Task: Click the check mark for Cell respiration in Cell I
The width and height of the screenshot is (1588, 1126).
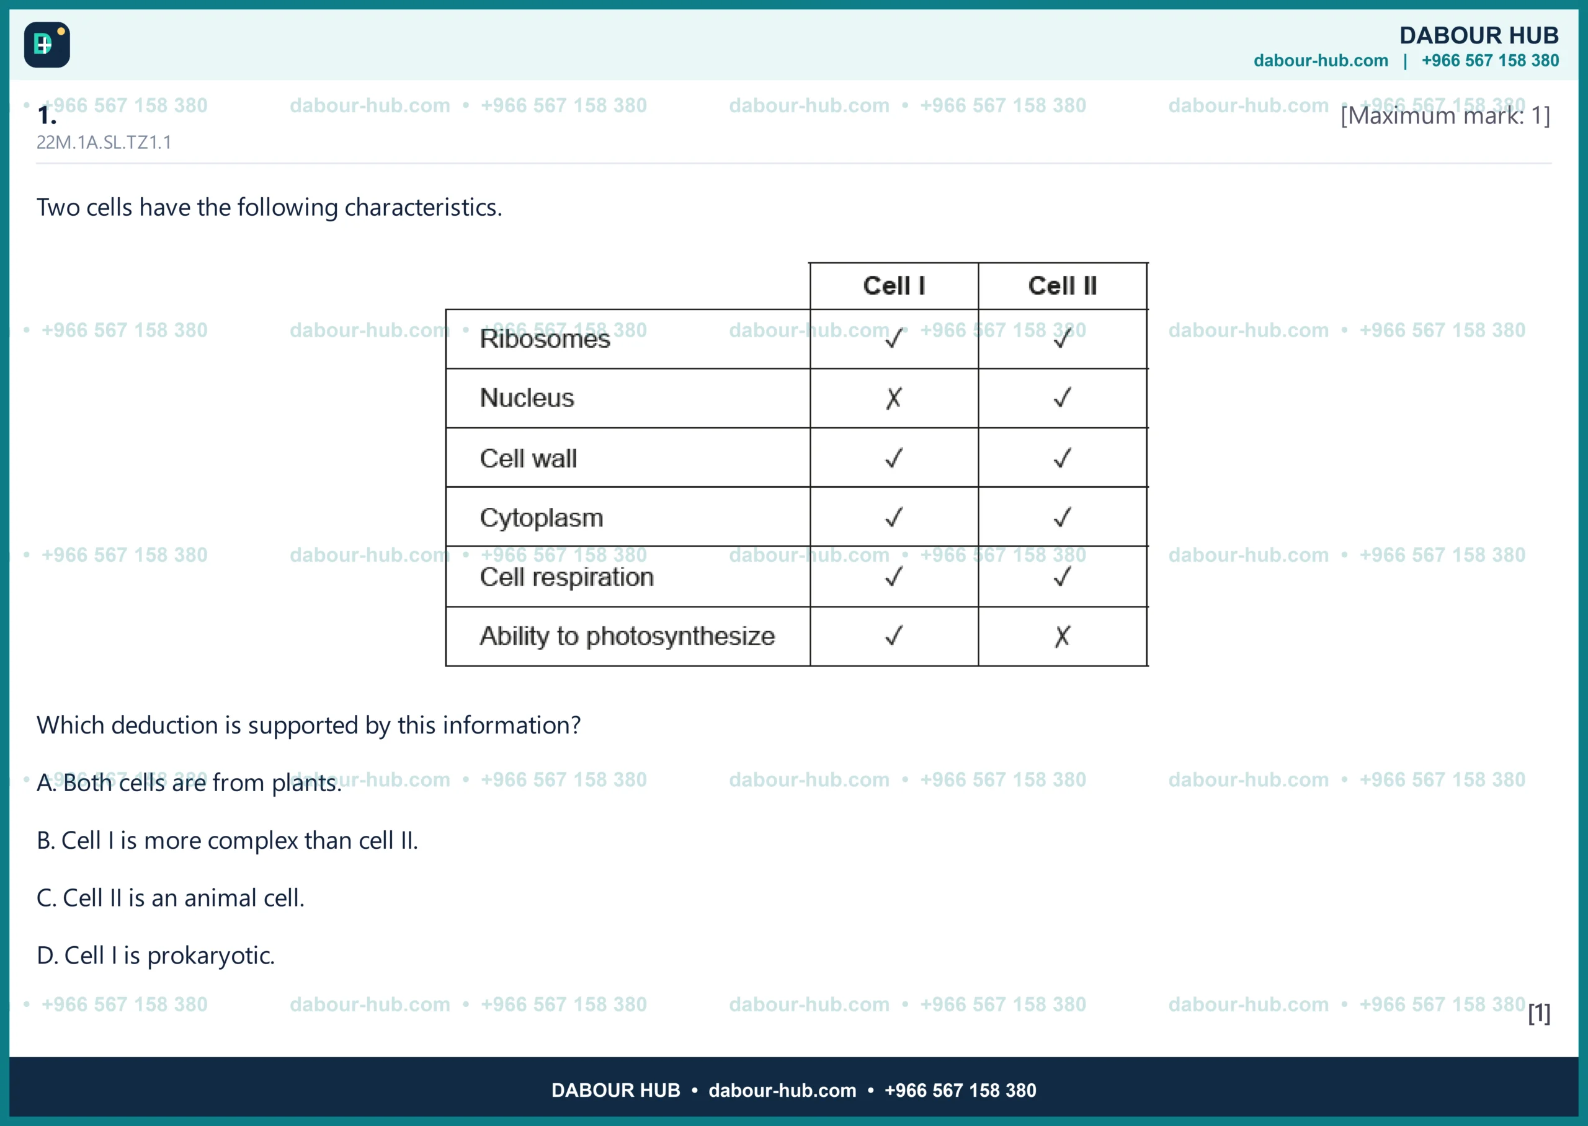Action: tap(894, 576)
